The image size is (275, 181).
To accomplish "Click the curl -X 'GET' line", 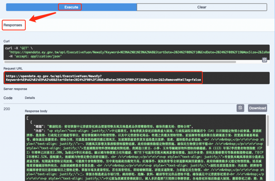I will [19, 48].
